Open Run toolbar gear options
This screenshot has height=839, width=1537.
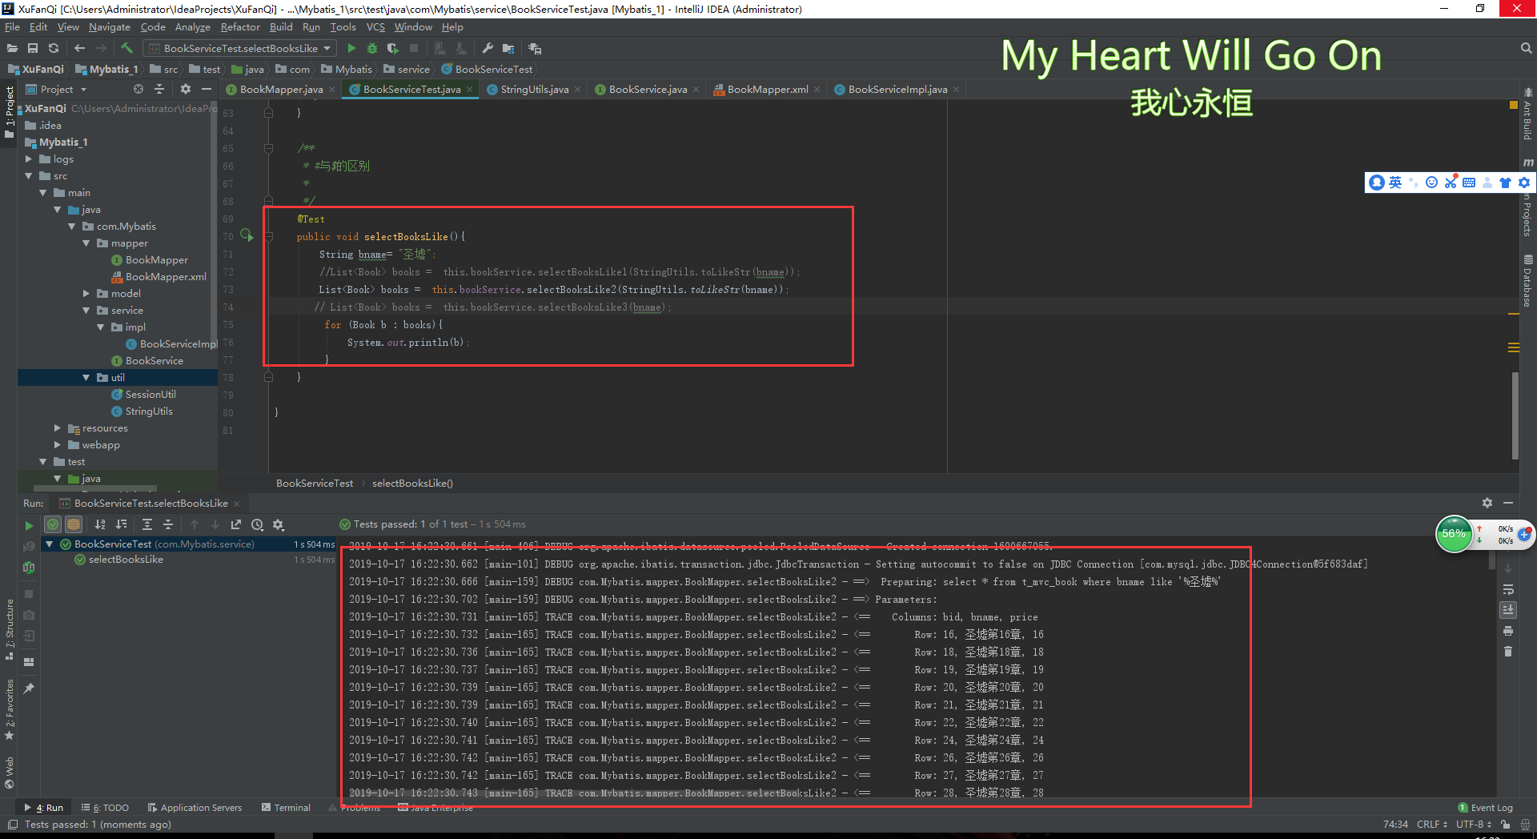tap(279, 525)
